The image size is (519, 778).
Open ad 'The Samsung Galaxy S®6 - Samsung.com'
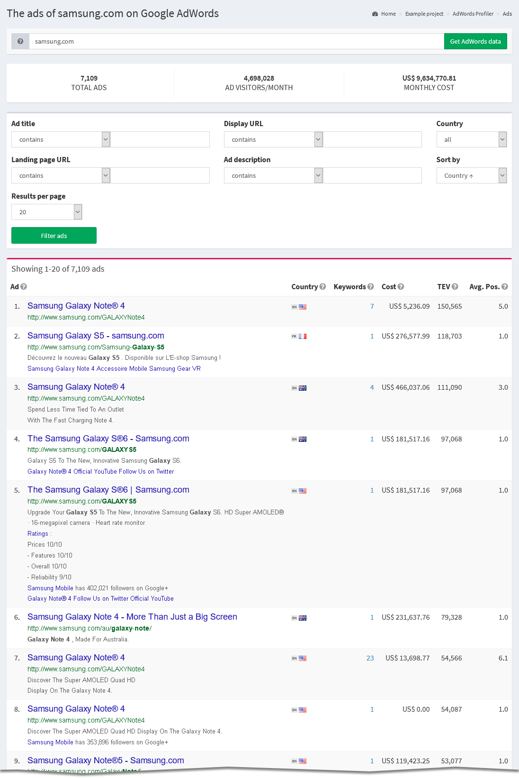click(108, 439)
